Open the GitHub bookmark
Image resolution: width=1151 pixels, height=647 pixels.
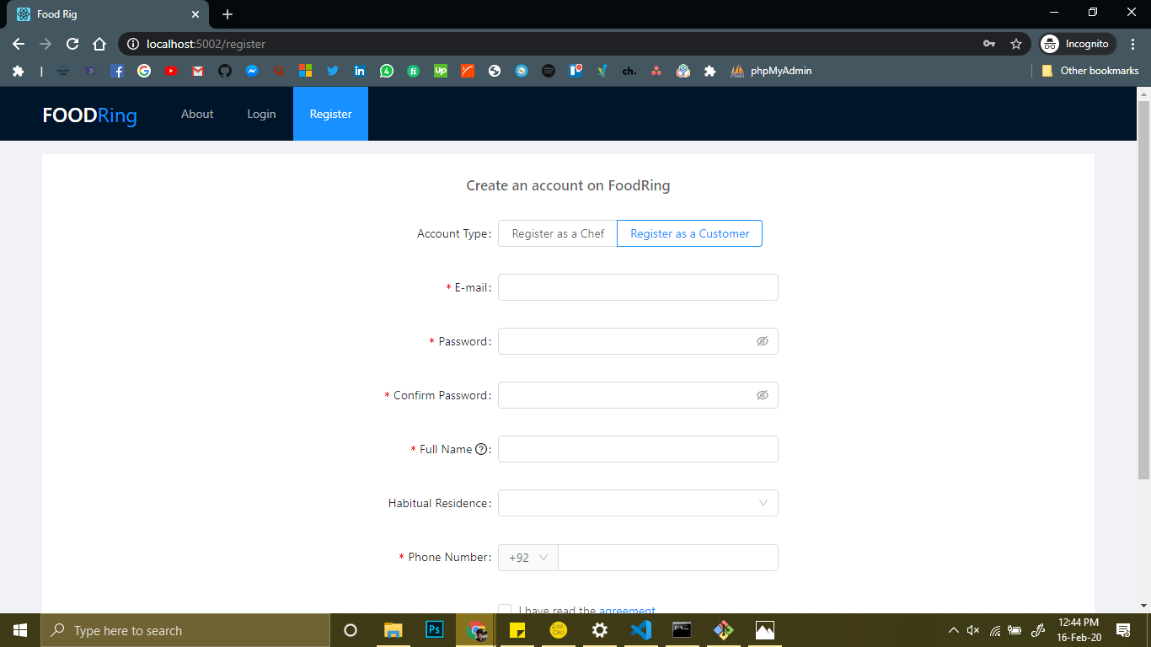(x=225, y=71)
